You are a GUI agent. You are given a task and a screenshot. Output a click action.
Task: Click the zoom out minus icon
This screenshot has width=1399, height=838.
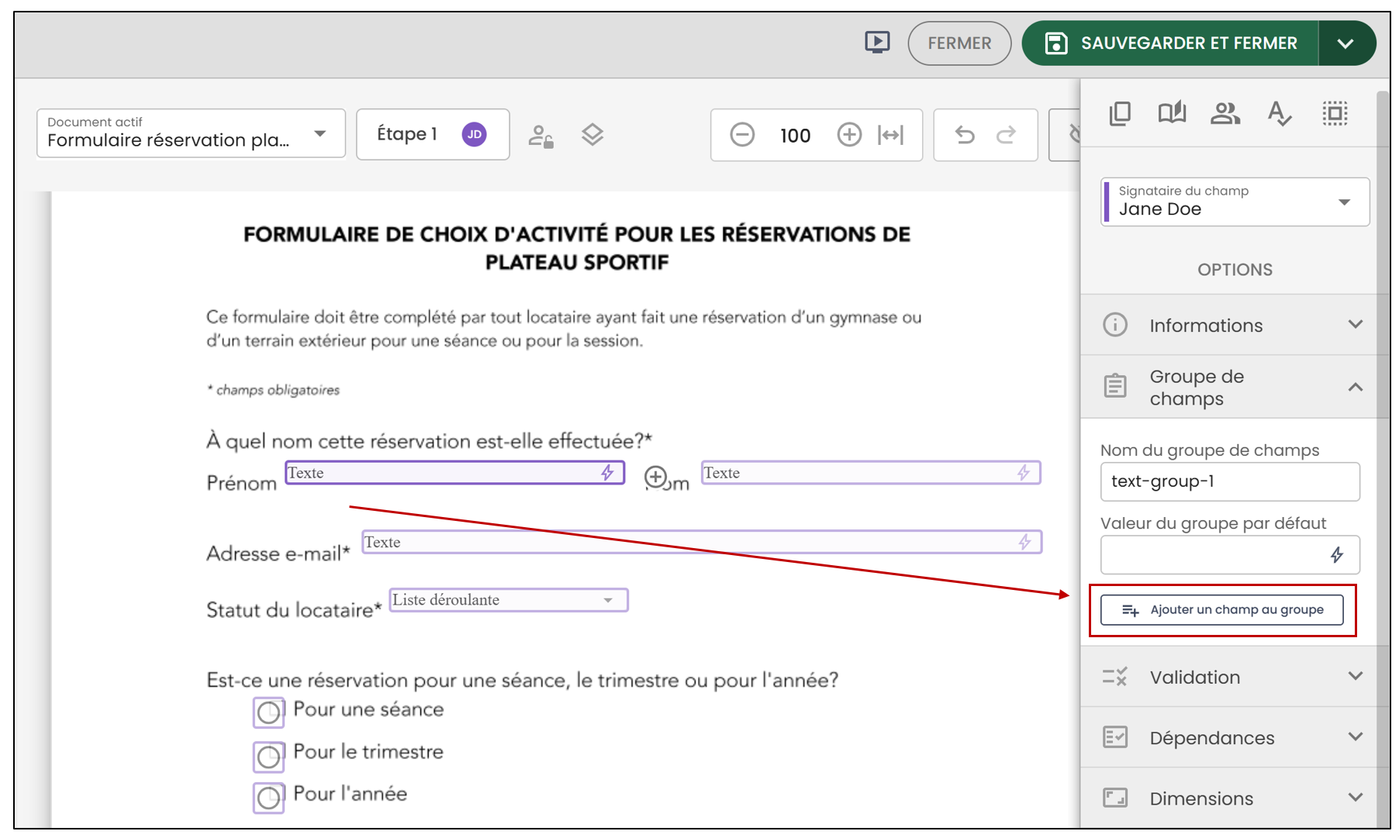click(x=742, y=135)
